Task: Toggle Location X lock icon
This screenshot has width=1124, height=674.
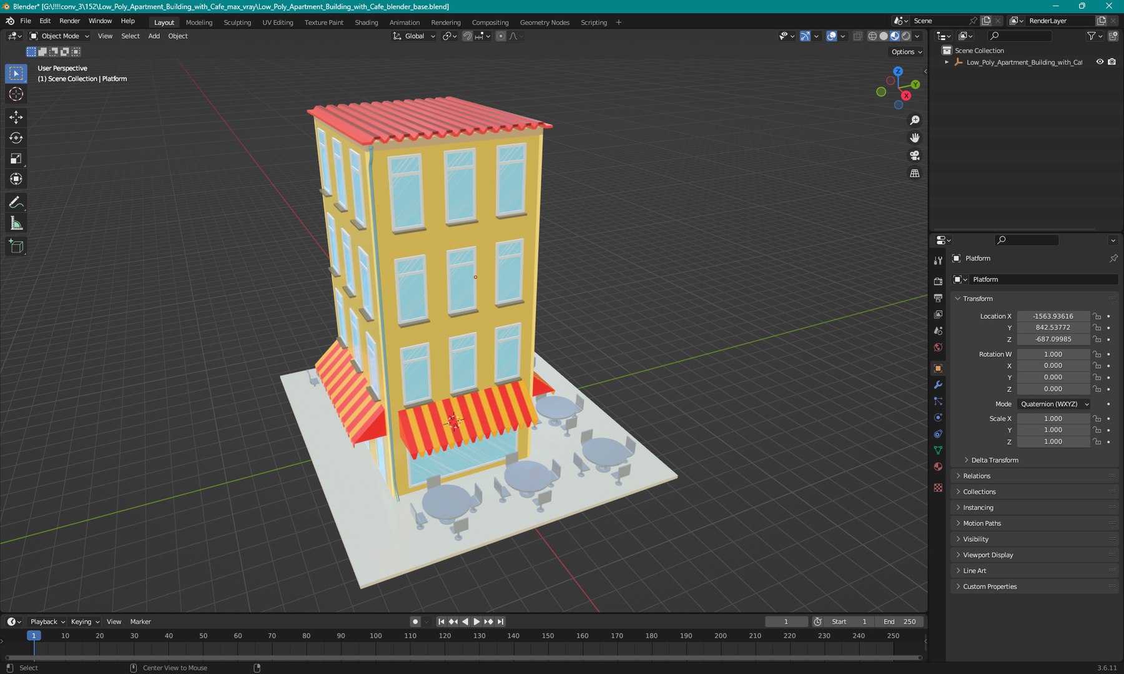Action: pyautogui.click(x=1097, y=316)
